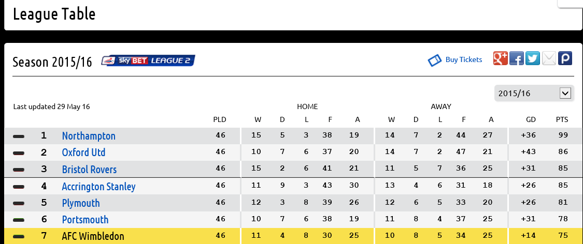Share the table on Facebook

click(x=517, y=58)
